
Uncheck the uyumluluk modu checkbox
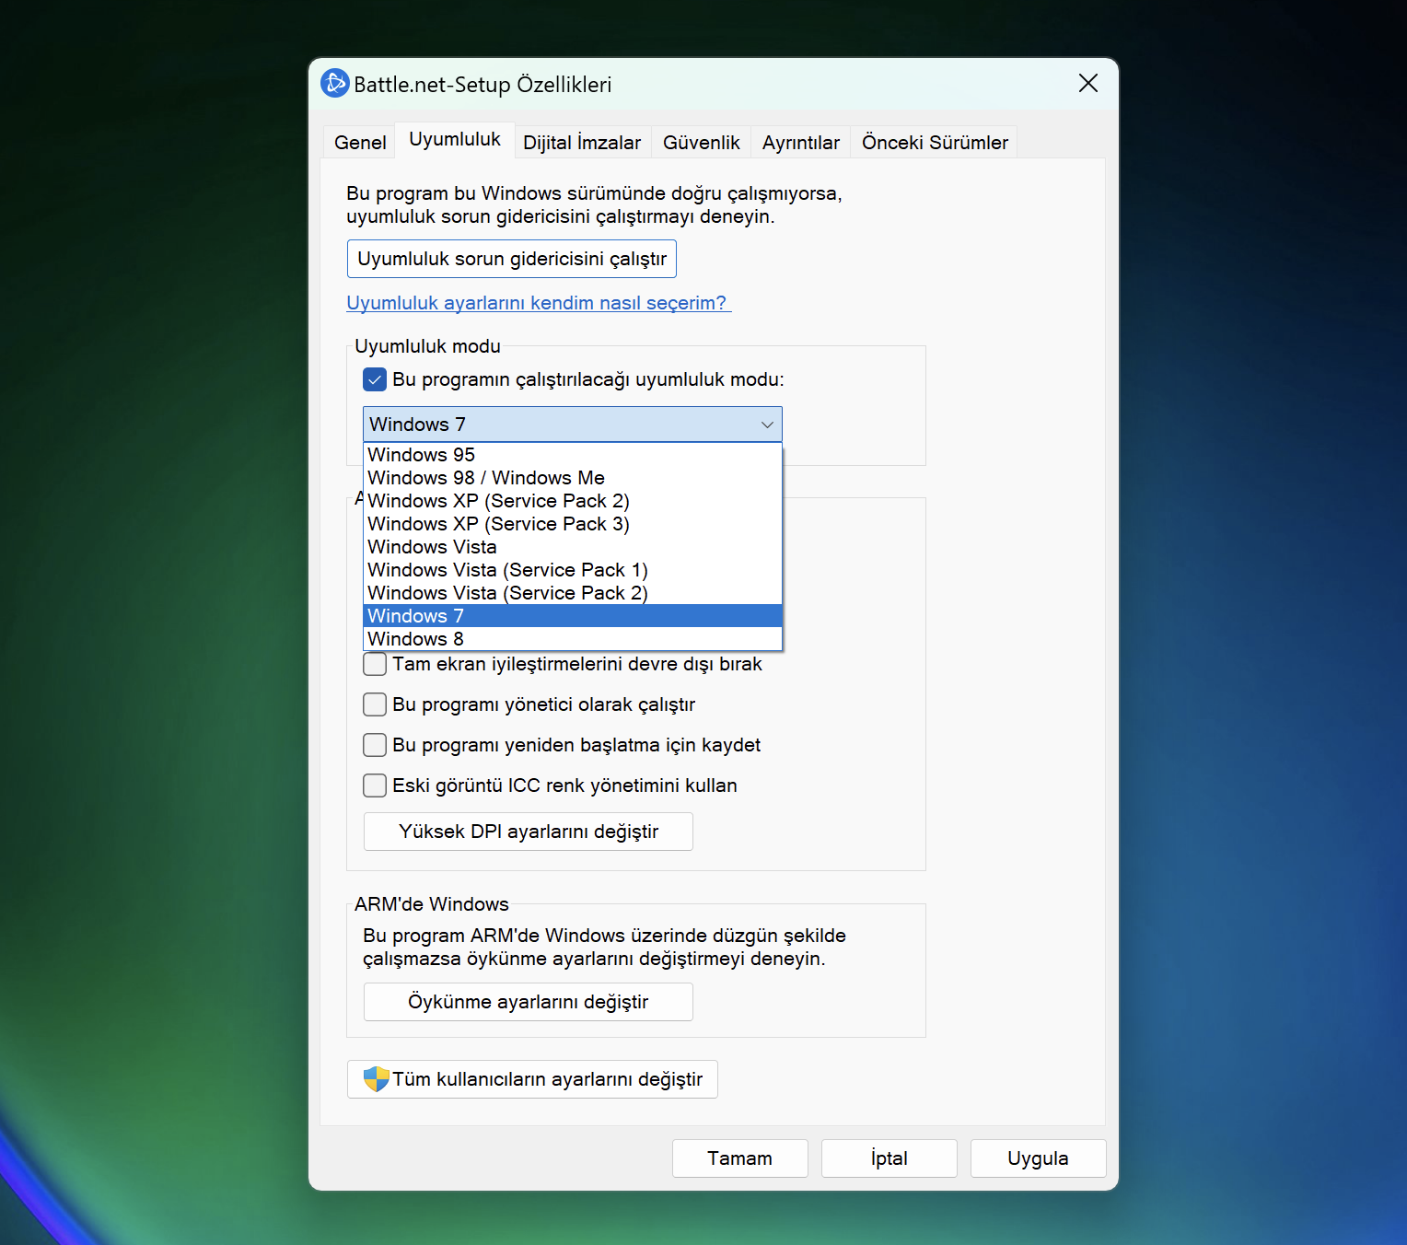[x=375, y=379]
